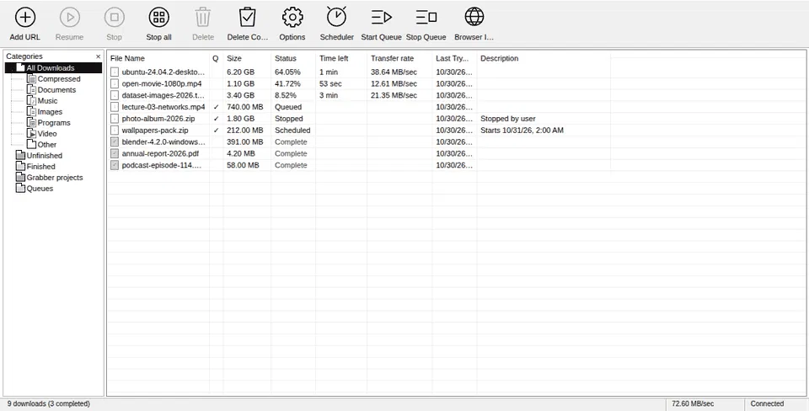
Task: Sort by Q column header
Action: point(217,58)
